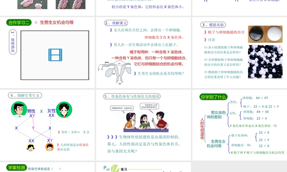This screenshot has height=172, width=287.
Task: Click the green 练习 round icon
Action: 115,168
